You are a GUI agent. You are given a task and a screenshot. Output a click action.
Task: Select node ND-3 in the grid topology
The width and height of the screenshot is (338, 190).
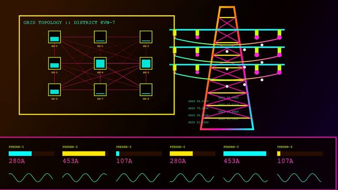click(x=54, y=63)
